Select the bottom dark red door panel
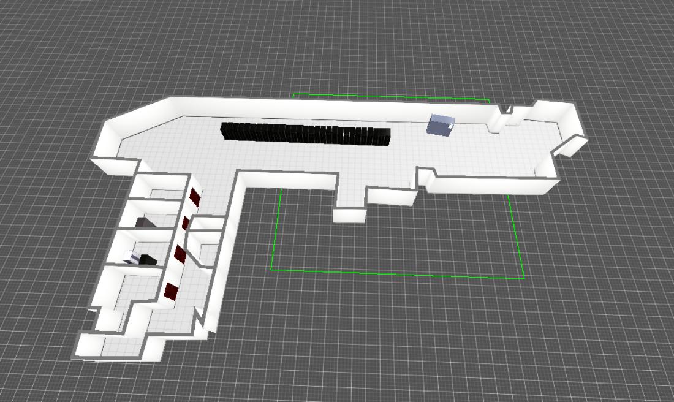 coord(171,291)
